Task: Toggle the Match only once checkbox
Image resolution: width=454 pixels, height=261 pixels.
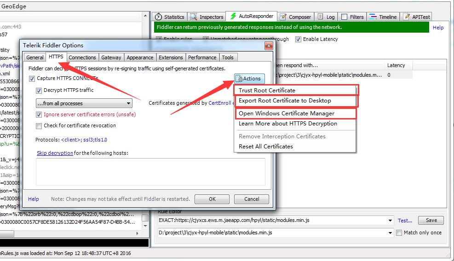Action: (399, 233)
